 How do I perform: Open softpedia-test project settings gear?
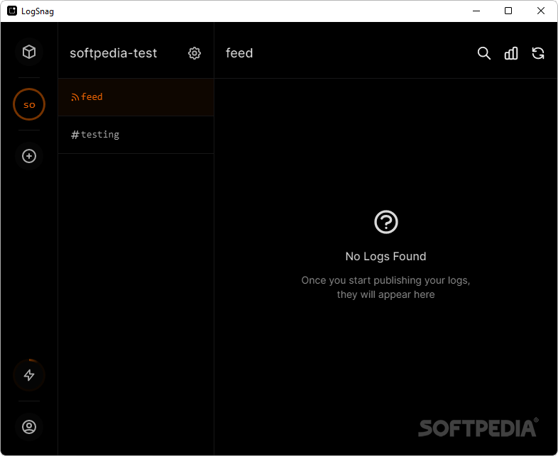(195, 53)
